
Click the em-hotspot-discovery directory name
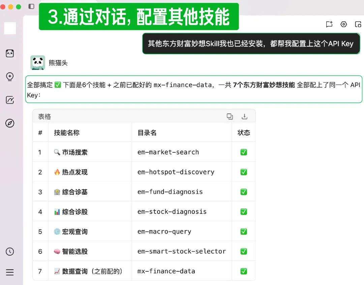pyautogui.click(x=176, y=172)
